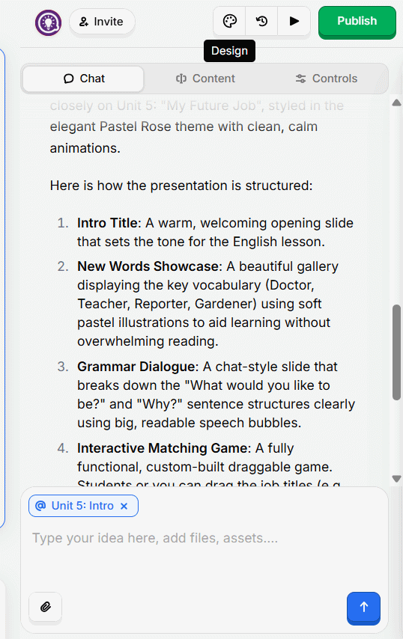The image size is (403, 639).
Task: Click the 'Grammar Dialogue' heading
Action: [136, 367]
